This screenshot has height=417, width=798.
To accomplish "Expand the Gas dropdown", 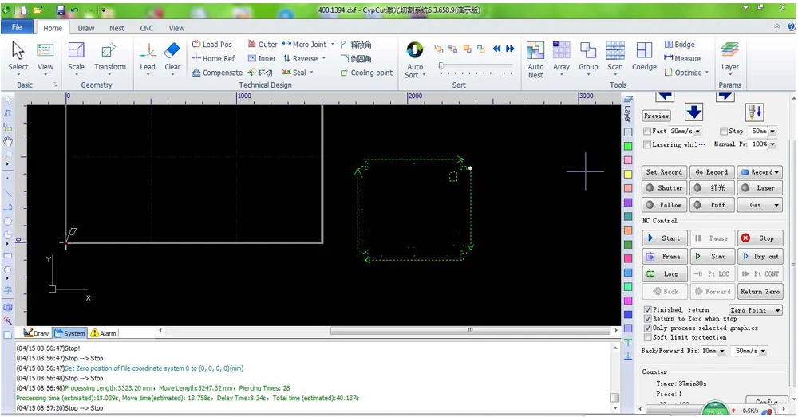I will point(760,205).
